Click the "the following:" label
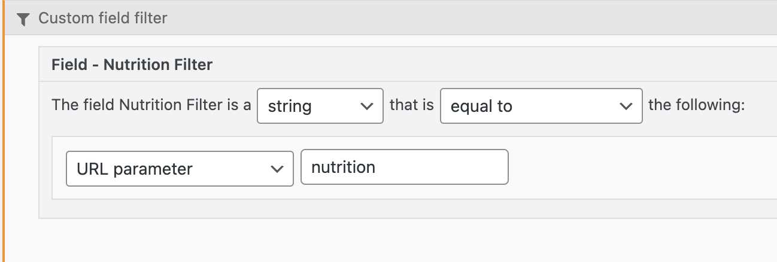Screen dimensions: 777x262 [x=696, y=105]
